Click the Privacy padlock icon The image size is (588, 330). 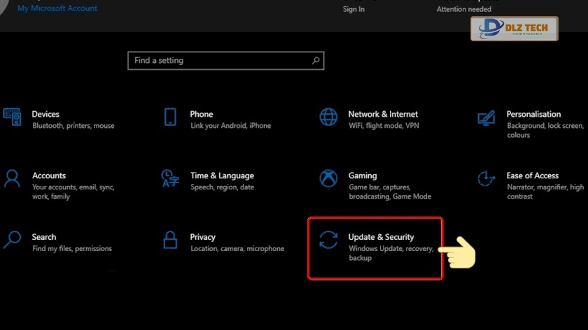(170, 240)
